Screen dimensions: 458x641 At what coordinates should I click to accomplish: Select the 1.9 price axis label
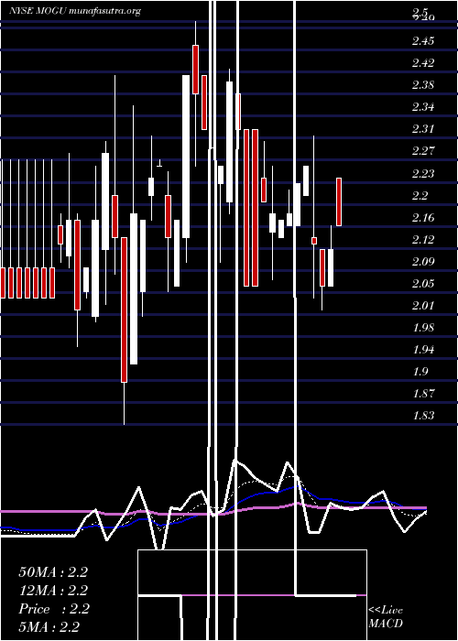tap(420, 372)
